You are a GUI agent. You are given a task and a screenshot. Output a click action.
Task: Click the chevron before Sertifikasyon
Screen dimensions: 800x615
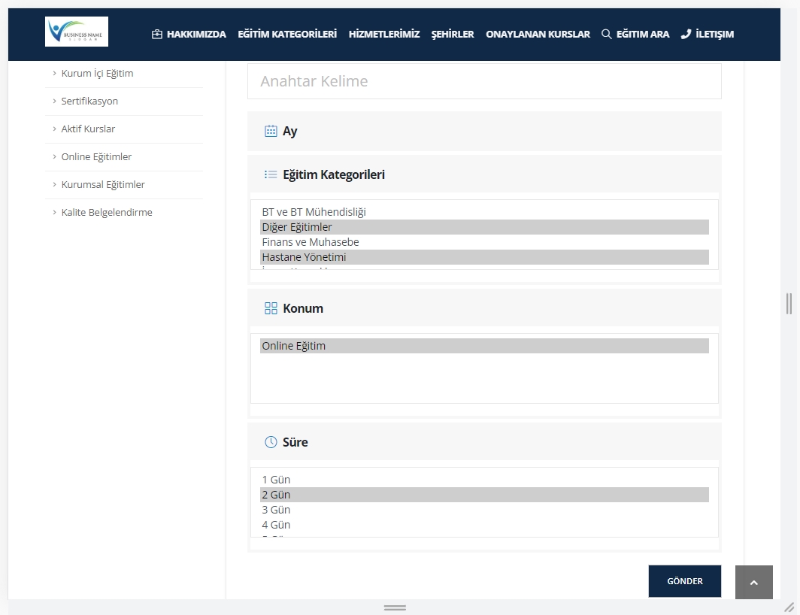[54, 101]
